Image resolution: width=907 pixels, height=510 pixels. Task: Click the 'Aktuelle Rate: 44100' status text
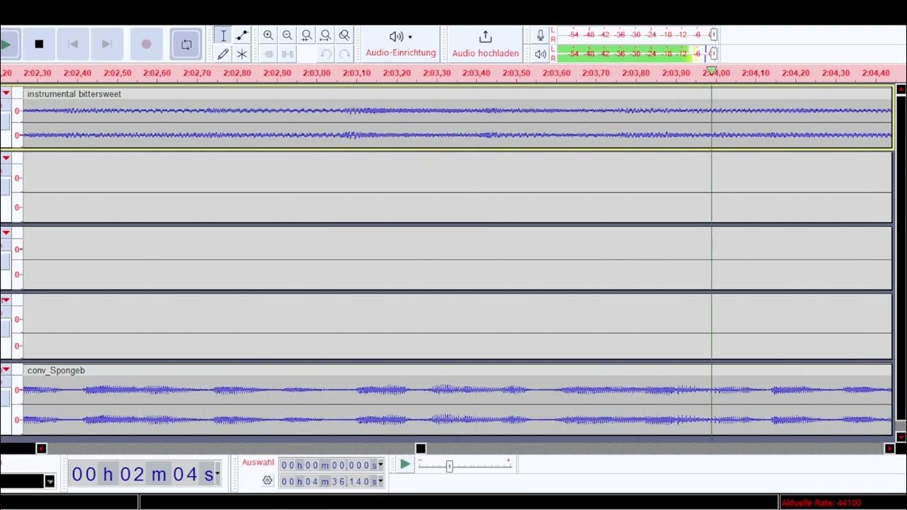pyautogui.click(x=821, y=503)
